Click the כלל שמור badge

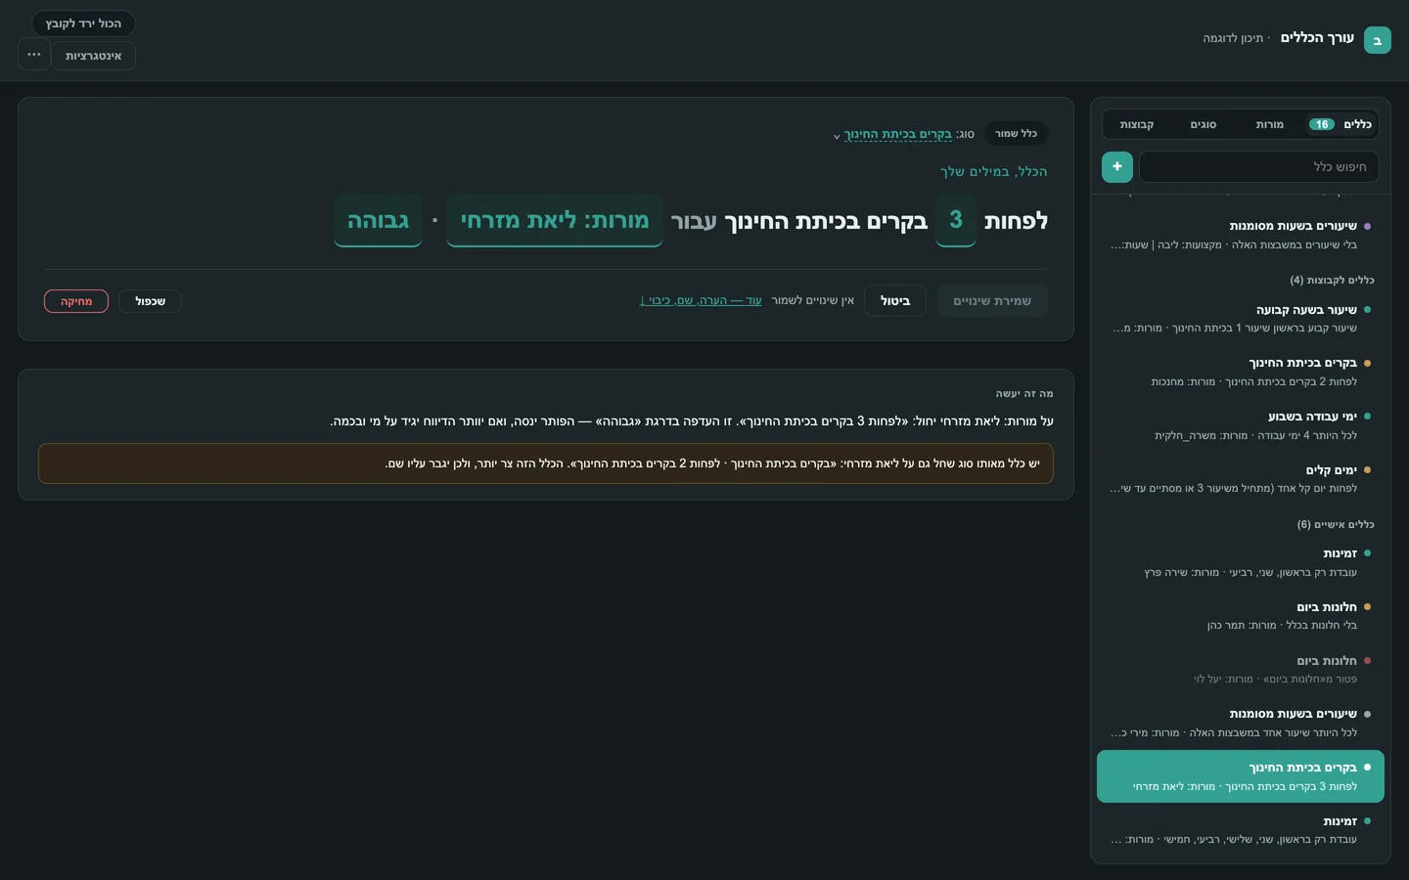coord(1016,134)
